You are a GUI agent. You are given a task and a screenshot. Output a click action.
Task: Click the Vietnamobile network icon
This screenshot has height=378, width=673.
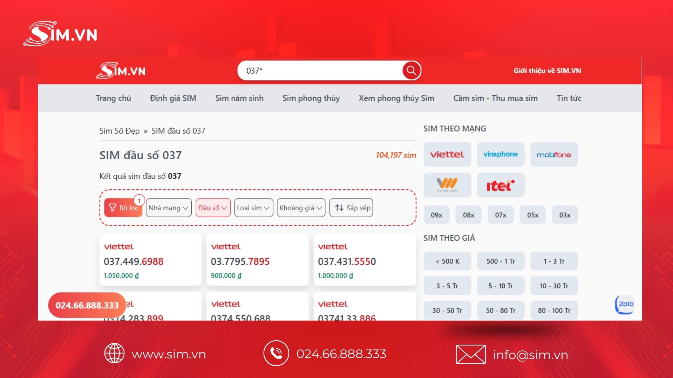(x=447, y=184)
